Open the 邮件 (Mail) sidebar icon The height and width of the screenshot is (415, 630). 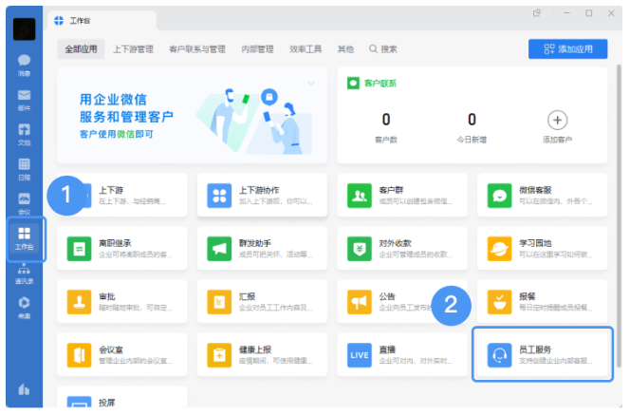coord(24,99)
